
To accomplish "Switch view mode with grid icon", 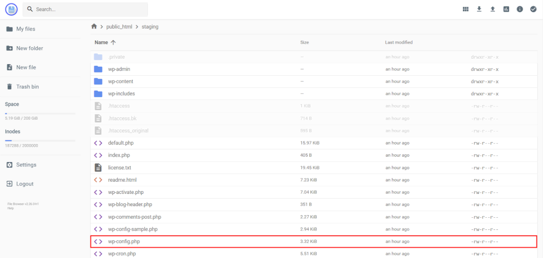I will pos(466,10).
